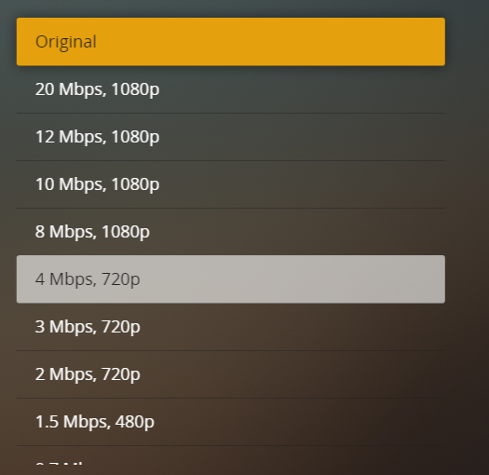Pick the highest 1080p bitrate option

[231, 89]
